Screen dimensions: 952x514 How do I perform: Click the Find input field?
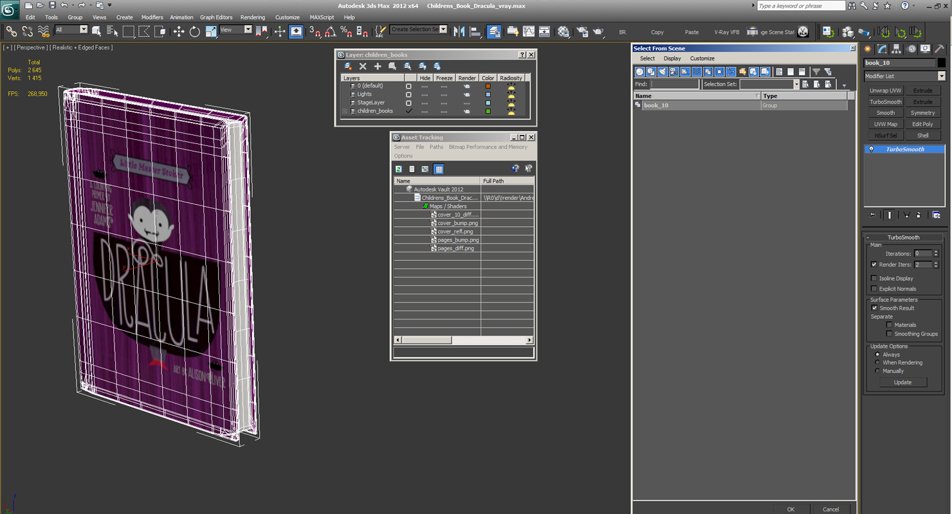coord(674,84)
